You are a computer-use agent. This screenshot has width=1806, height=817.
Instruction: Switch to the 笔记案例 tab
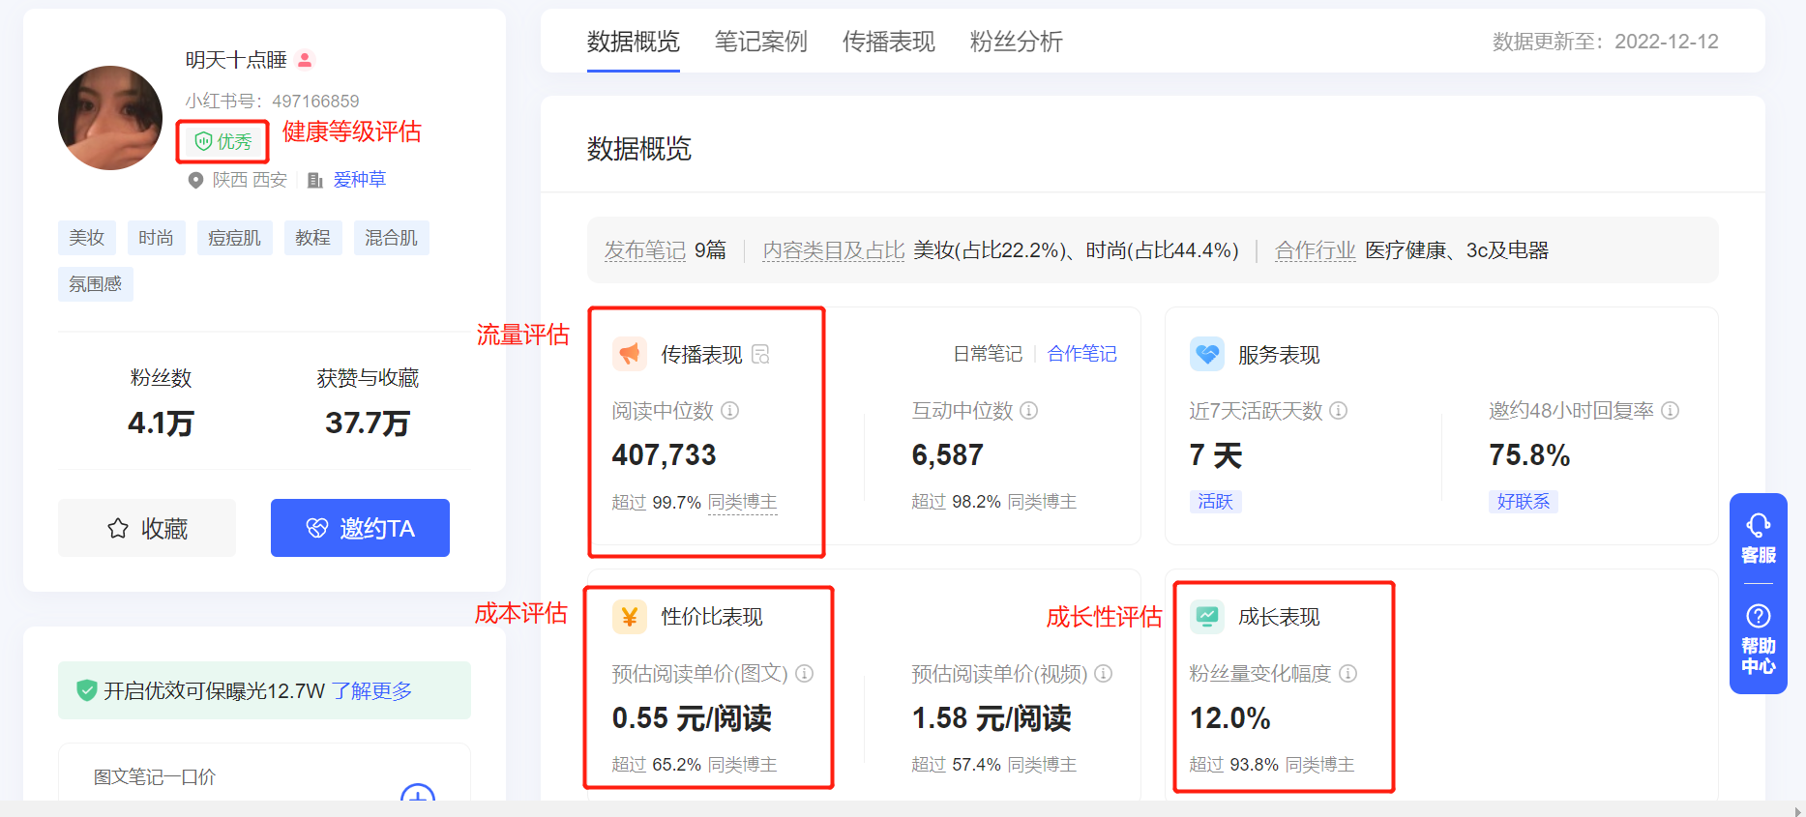[760, 42]
